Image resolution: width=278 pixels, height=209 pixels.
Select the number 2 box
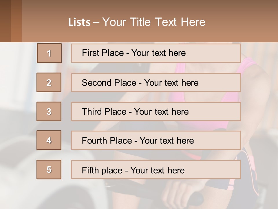[x=49, y=82]
